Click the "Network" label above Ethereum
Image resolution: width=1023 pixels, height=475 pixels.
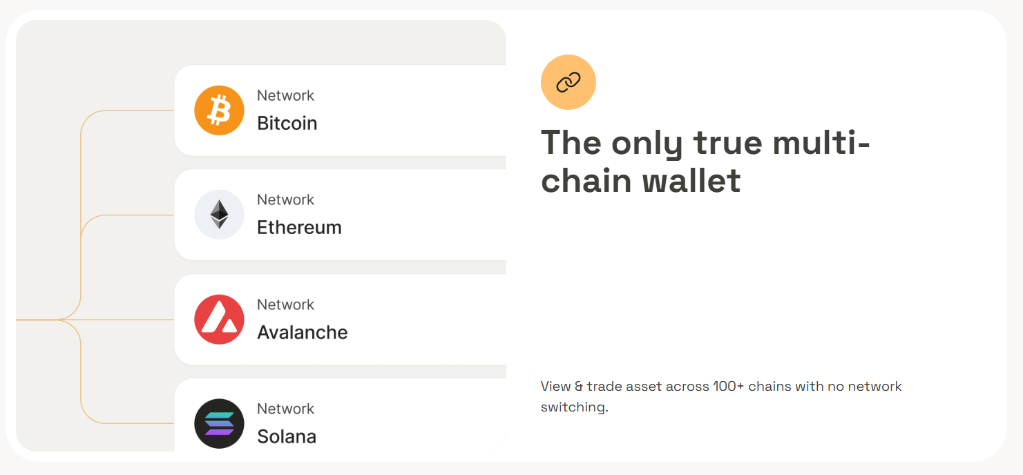tap(285, 200)
